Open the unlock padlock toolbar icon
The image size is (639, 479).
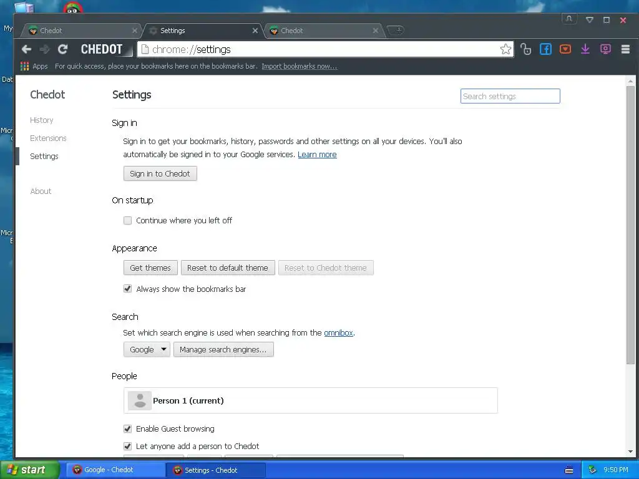(x=525, y=49)
